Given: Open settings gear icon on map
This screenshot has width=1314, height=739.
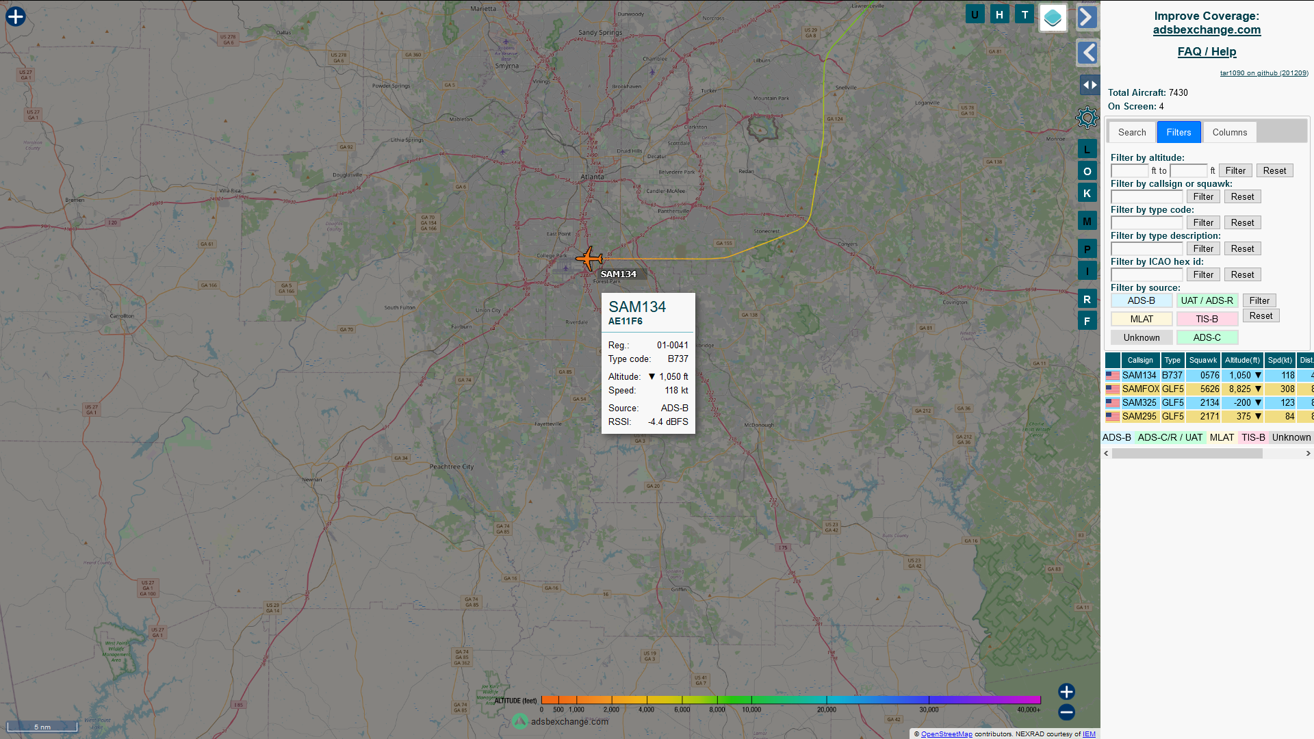Looking at the screenshot, I should pyautogui.click(x=1087, y=118).
